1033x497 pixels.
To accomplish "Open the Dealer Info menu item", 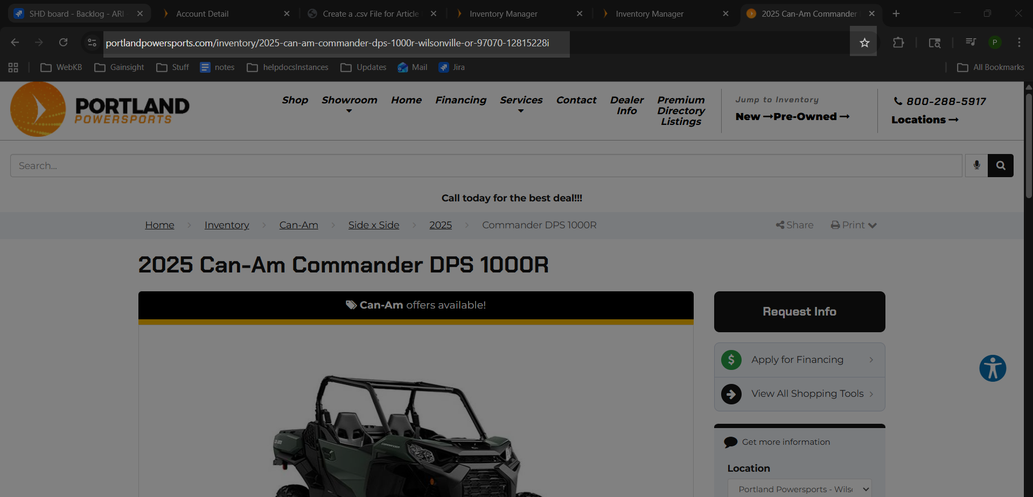I will pyautogui.click(x=627, y=106).
